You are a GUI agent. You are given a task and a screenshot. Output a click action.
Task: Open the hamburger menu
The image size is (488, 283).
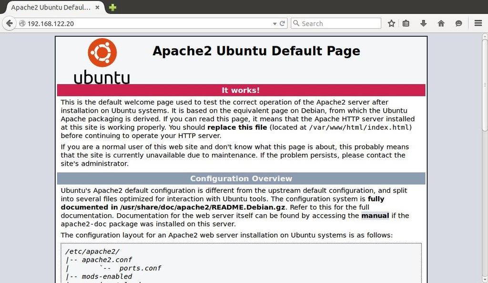(478, 23)
